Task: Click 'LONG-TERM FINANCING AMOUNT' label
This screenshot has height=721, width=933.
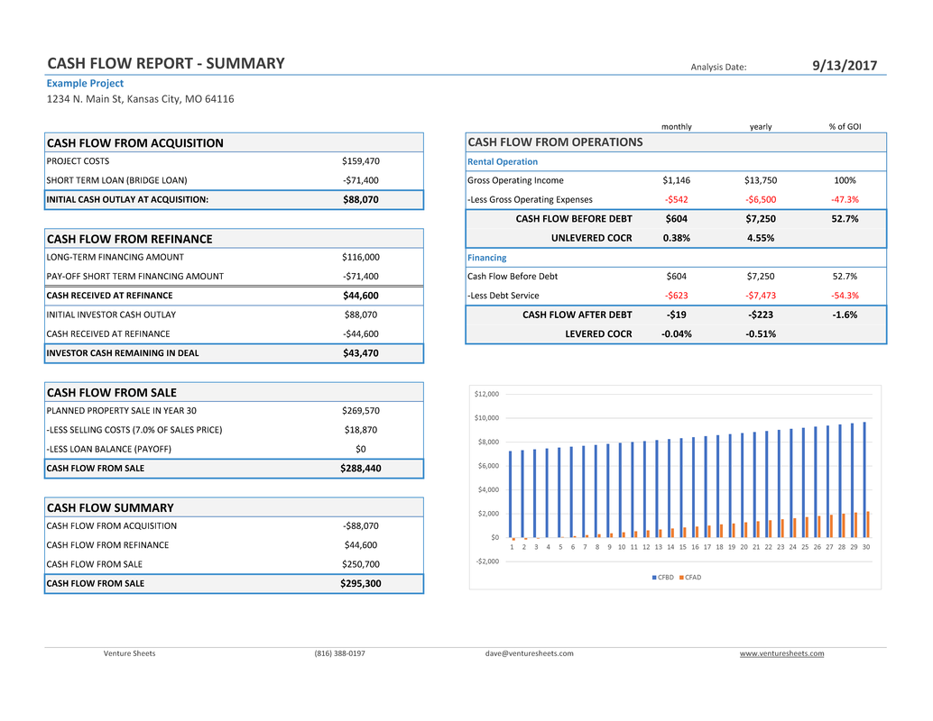Action: 115,258
